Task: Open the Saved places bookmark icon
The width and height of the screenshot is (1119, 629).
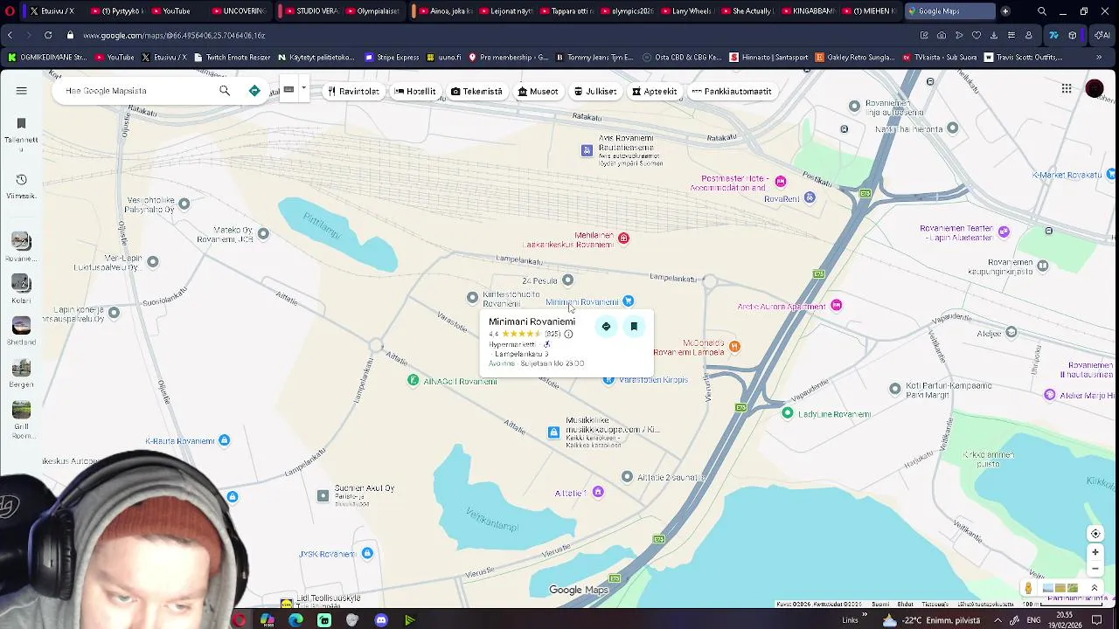Action: (22, 123)
